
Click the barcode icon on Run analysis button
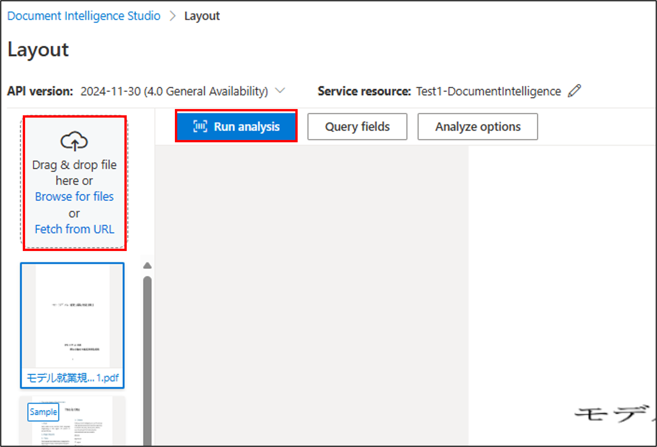click(200, 126)
